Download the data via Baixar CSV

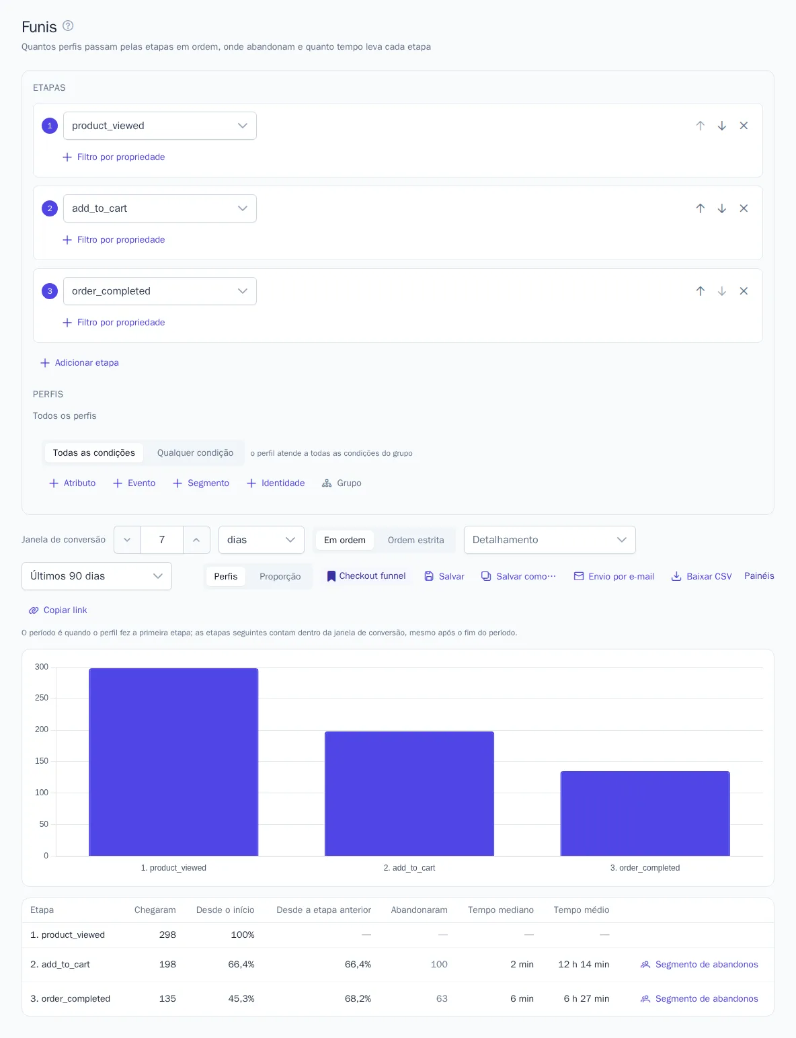tap(702, 576)
